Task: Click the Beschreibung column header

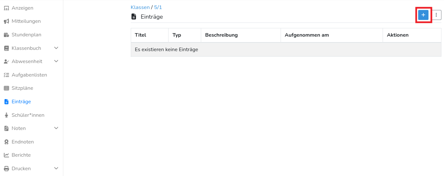Action: tap(221, 35)
